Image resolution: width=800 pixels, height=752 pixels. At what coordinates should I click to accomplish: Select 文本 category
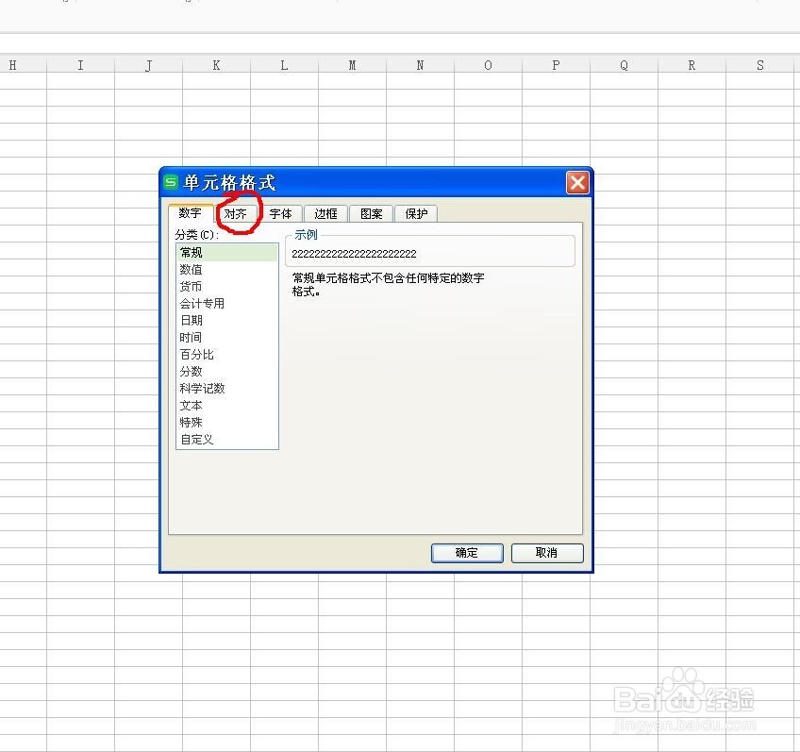click(x=227, y=406)
